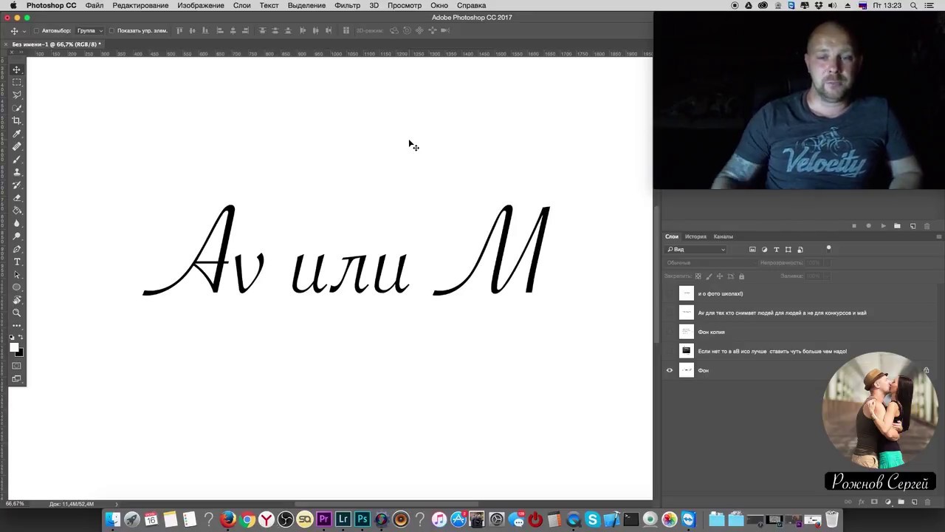This screenshot has height=532, width=945.
Task: Open the Move tool preset picker arrow
Action: click(26, 31)
